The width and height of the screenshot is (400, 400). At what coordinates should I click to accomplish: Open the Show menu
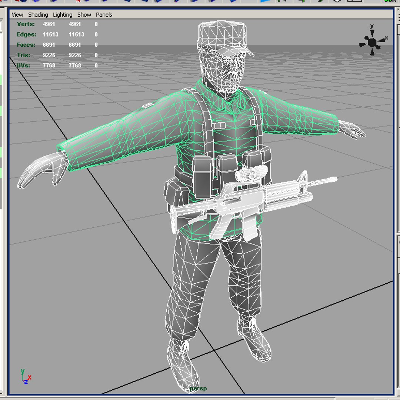tap(84, 15)
